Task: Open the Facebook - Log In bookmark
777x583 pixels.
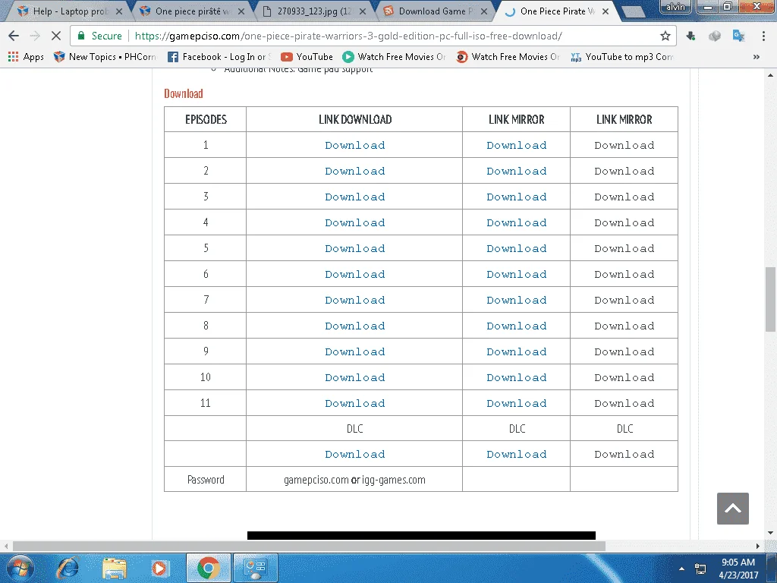Action: [x=219, y=57]
